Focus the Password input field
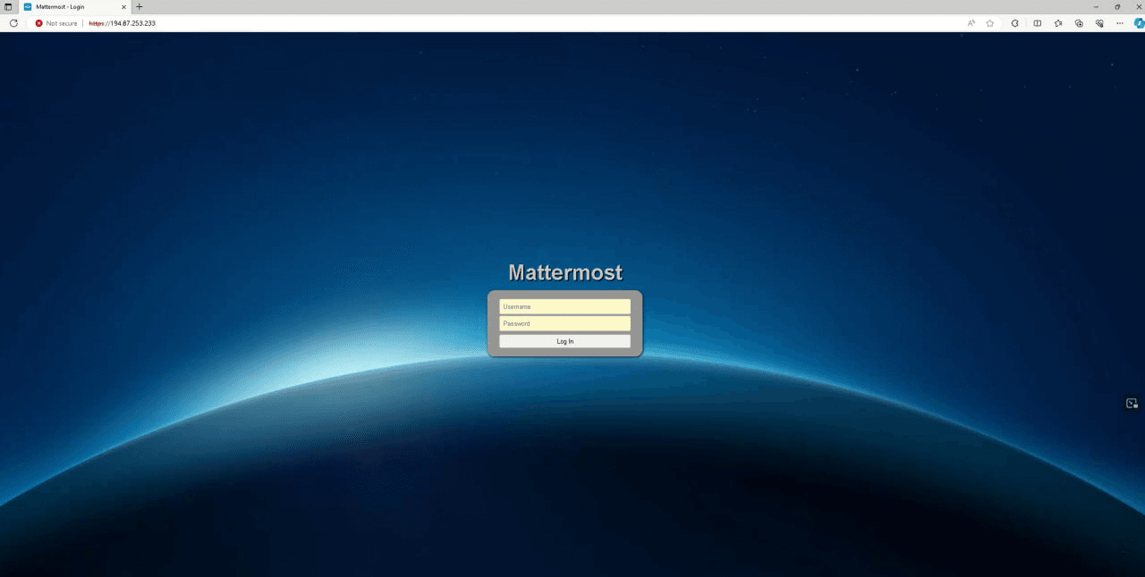The height and width of the screenshot is (577, 1145). tap(564, 323)
